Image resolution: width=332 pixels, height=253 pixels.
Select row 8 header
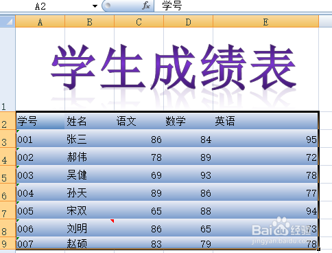[8, 228]
